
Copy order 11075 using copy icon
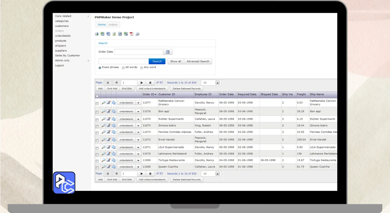114,119
